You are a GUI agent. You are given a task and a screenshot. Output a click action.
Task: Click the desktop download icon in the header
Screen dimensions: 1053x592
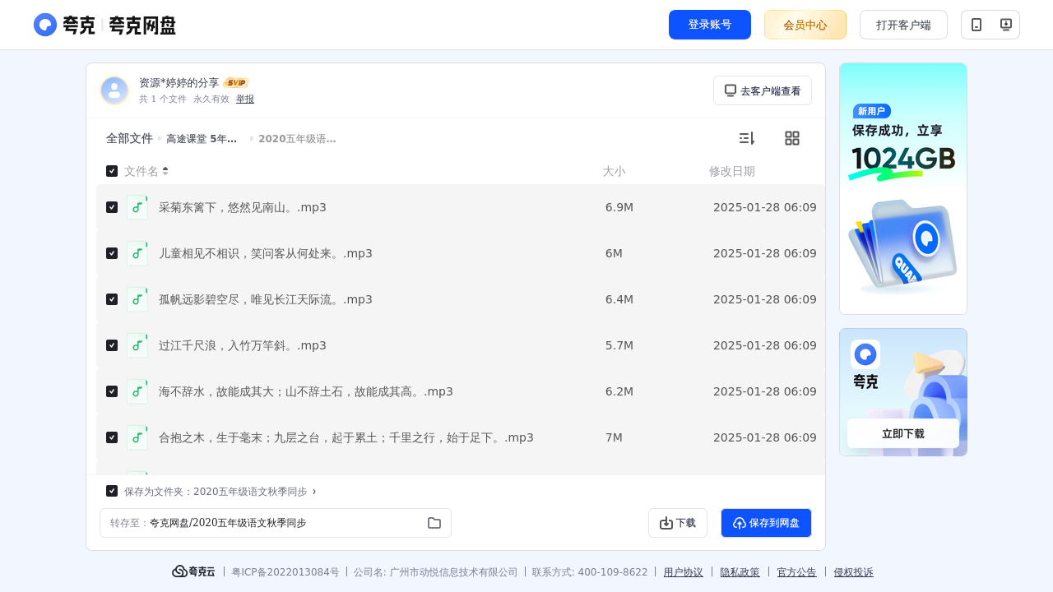[1005, 25]
